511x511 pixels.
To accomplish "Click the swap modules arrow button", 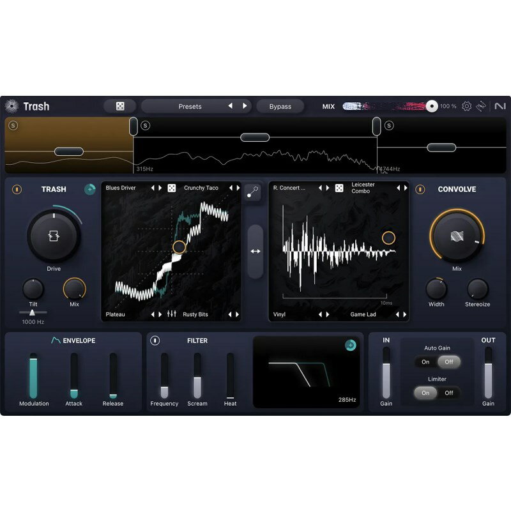I will pyautogui.click(x=256, y=251).
